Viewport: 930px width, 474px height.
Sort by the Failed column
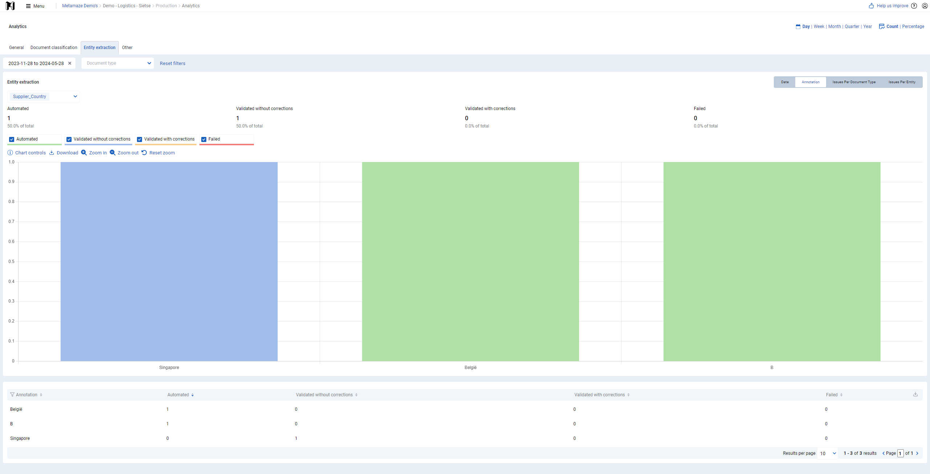coord(834,395)
